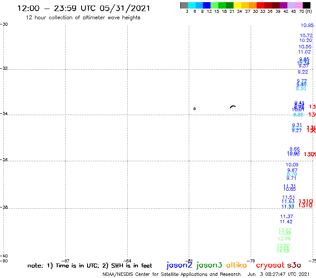This screenshot has height=278, width=316.
Task: Click the small island outline near -81 longitude
Action: pos(194,109)
